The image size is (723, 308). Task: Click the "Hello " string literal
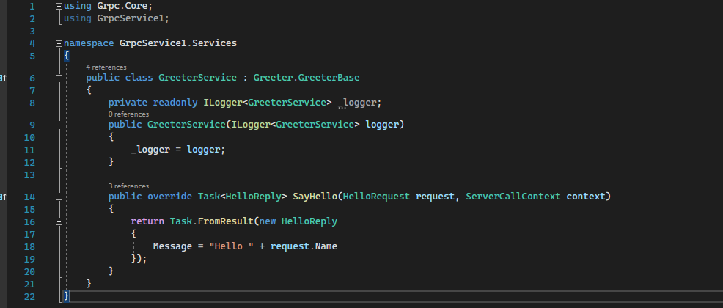tap(232, 246)
